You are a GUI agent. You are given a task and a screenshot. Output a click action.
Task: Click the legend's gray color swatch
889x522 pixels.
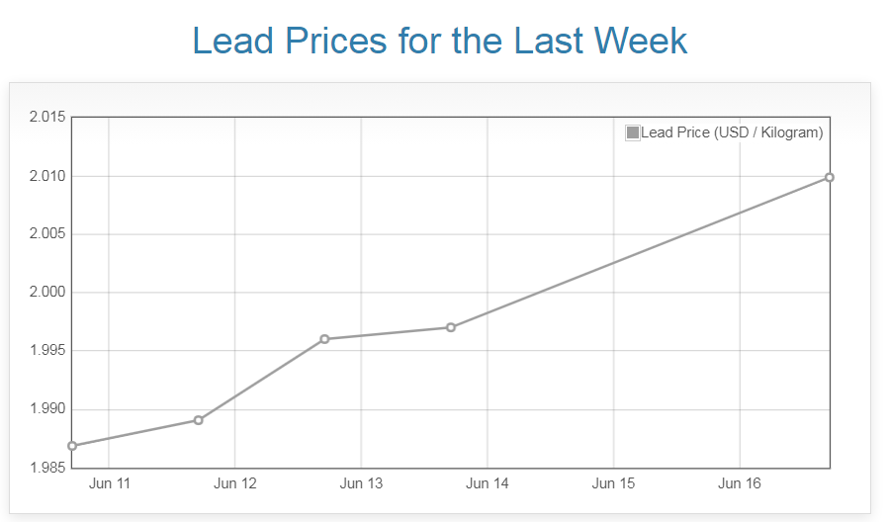tap(633, 132)
